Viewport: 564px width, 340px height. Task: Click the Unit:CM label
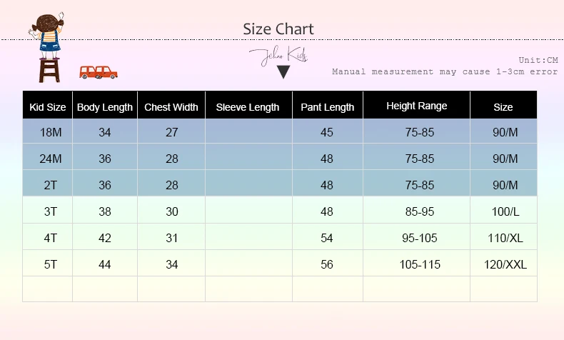click(x=538, y=60)
